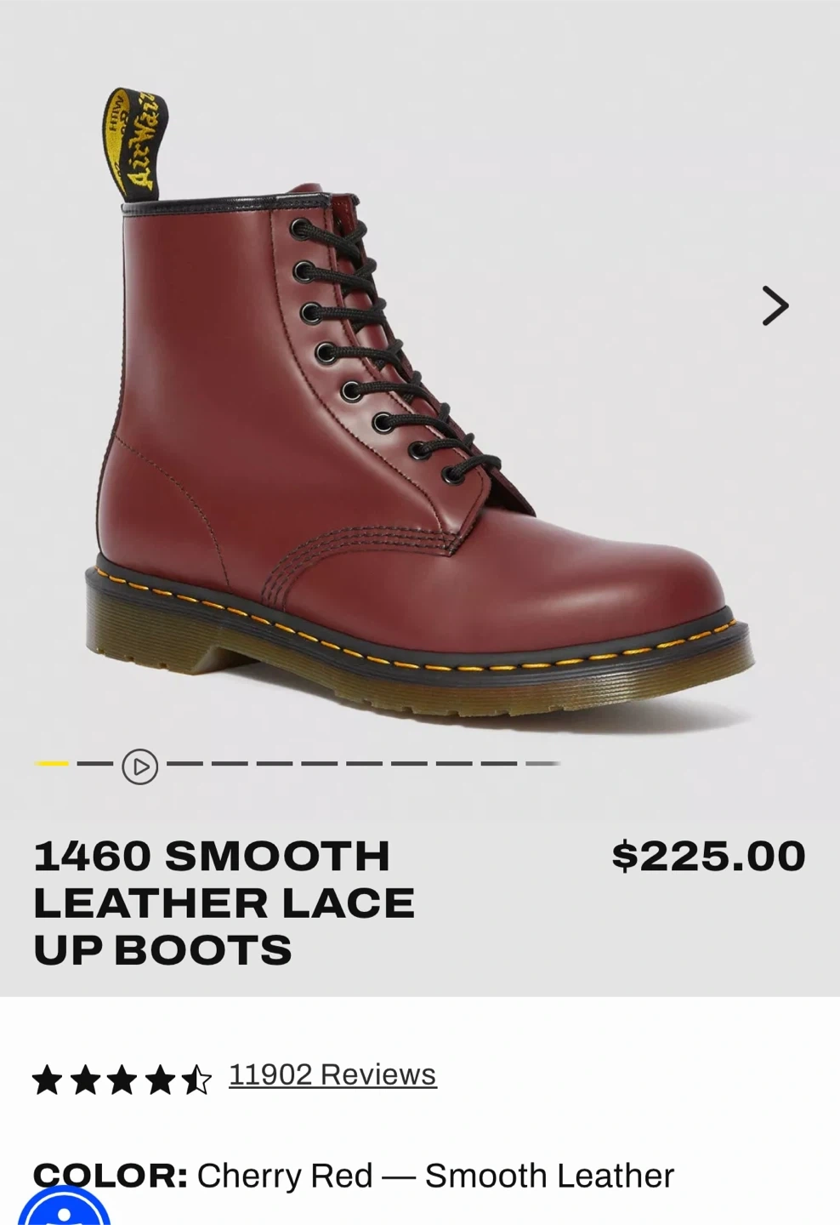Go to next product image arrow
This screenshot has width=840, height=1225.
coord(775,305)
